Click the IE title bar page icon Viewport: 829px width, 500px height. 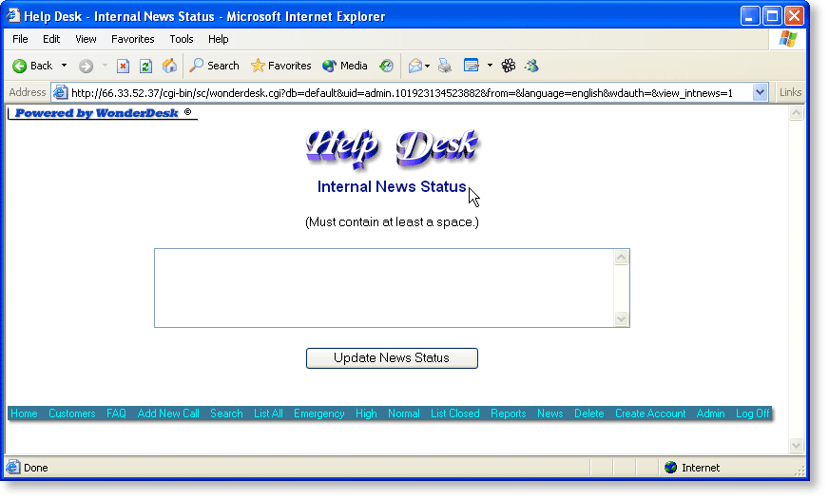click(13, 16)
